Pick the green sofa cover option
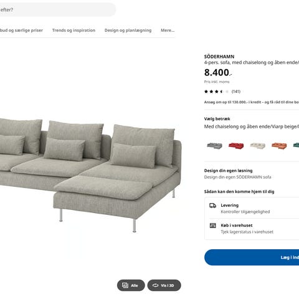The height and width of the screenshot is (299, 299). 296,146
